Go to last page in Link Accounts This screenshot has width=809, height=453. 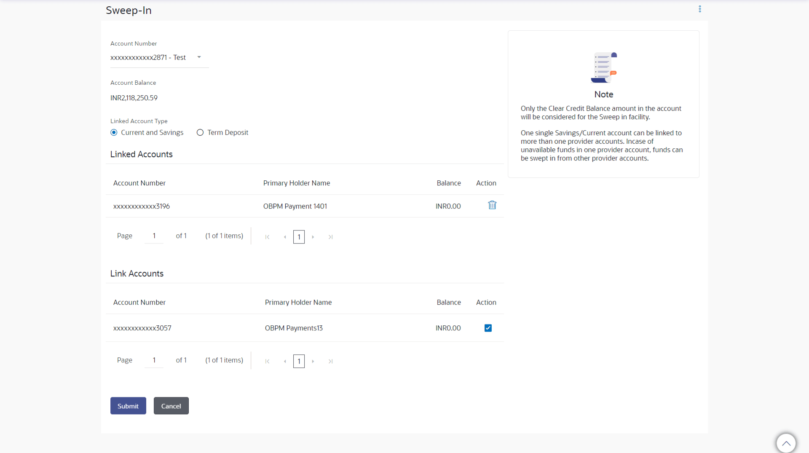tap(331, 361)
